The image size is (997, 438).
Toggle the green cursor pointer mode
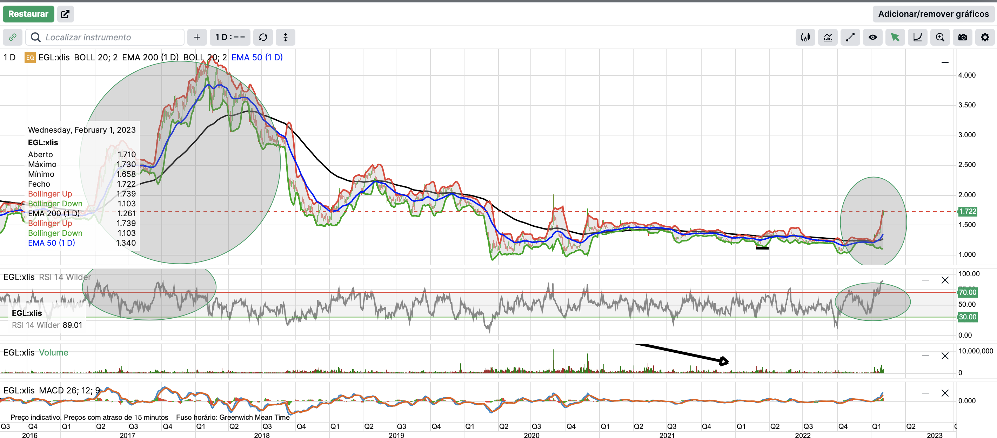click(x=895, y=37)
